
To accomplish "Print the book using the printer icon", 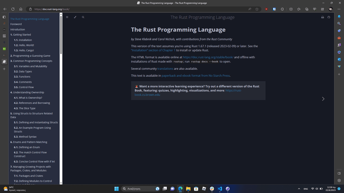I will click(x=322, y=17).
